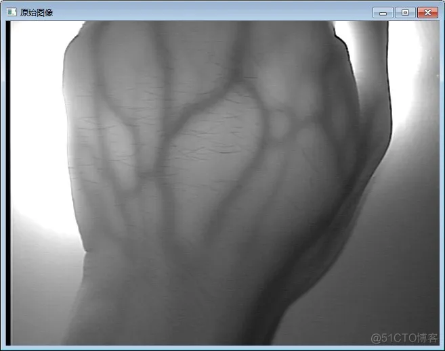Minimize the 原始图像 window
Image resolution: width=445 pixels, height=351 pixels.
(x=383, y=13)
